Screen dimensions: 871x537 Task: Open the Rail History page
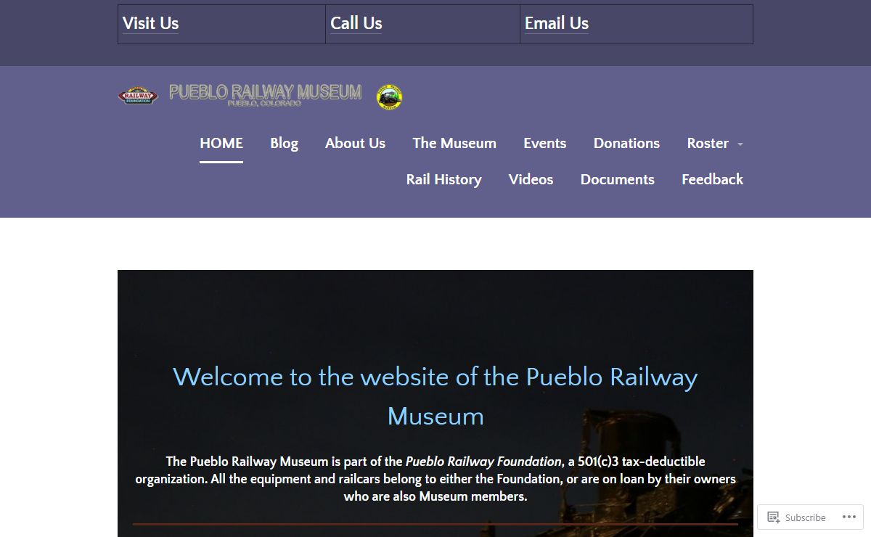click(x=443, y=179)
